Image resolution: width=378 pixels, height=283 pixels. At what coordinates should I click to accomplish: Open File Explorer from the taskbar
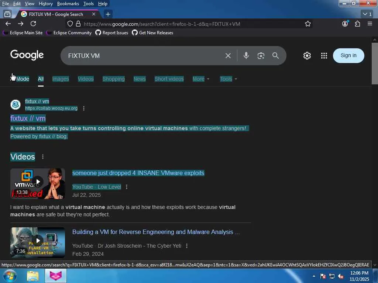tap(32, 276)
